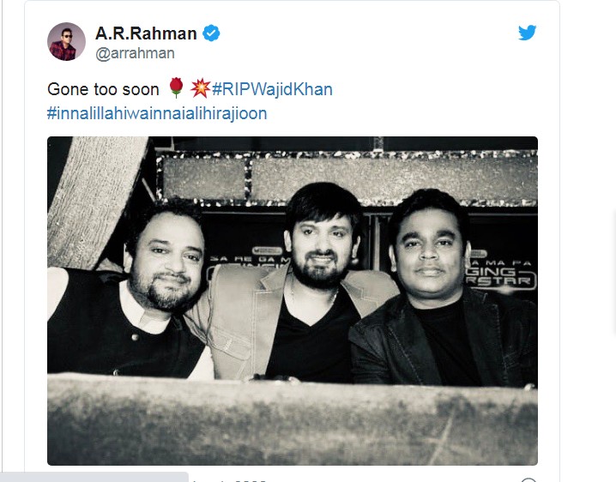
Task: Click the man wearing a vest on the left
Action: [130, 291]
